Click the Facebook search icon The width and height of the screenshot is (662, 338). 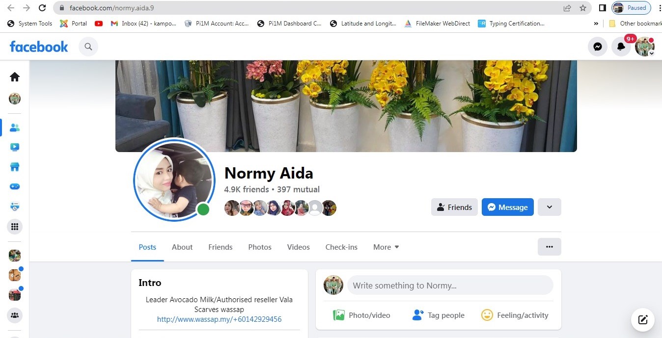point(88,47)
